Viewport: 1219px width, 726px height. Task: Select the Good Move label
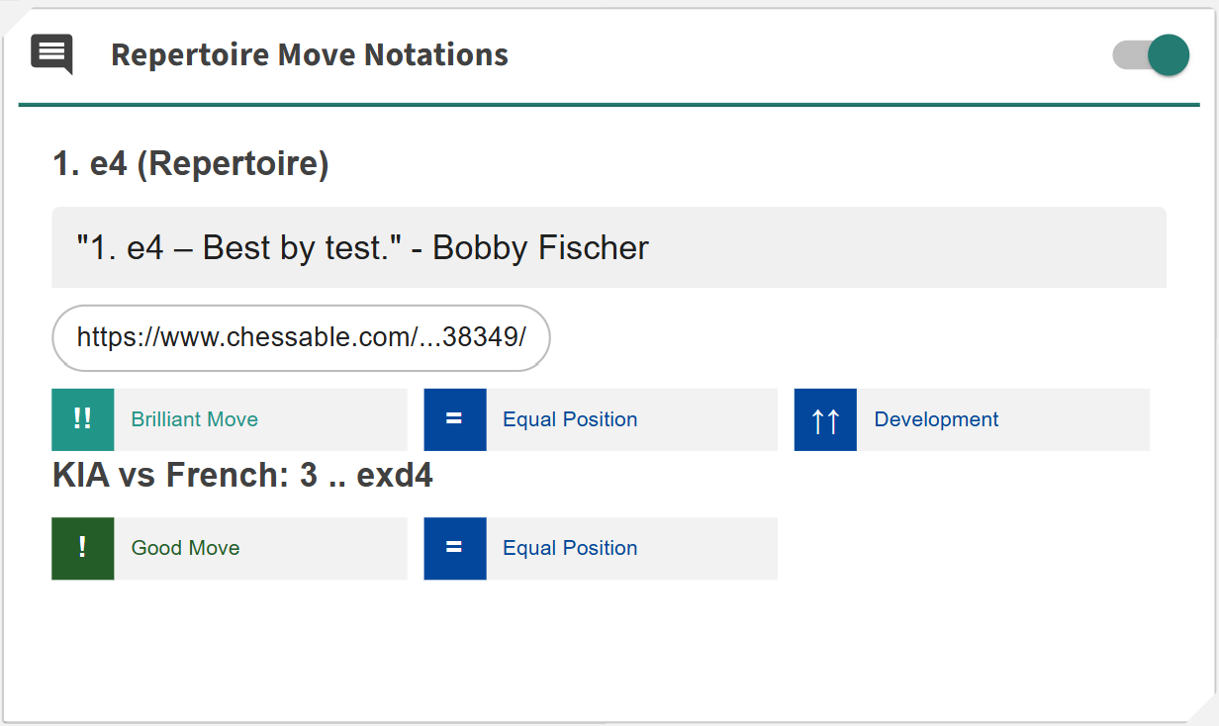pyautogui.click(x=185, y=548)
